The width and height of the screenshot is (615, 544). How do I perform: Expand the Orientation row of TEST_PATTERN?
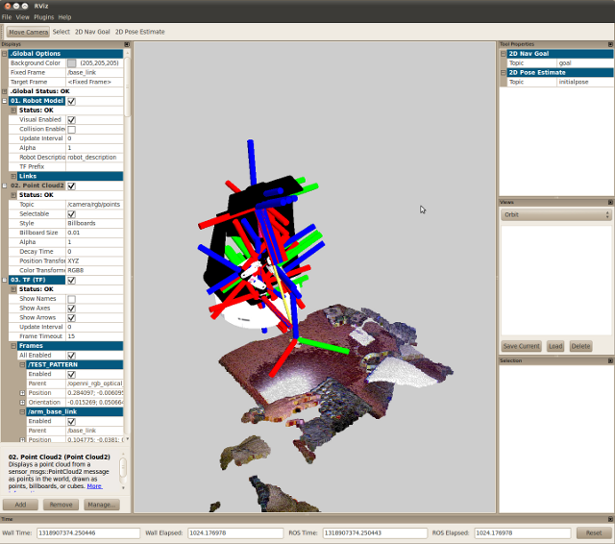(x=23, y=402)
